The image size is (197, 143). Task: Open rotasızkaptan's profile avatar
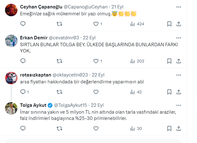(12, 78)
